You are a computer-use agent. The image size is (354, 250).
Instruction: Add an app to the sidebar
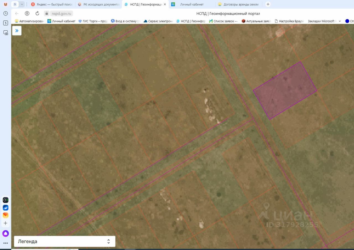click(6, 223)
